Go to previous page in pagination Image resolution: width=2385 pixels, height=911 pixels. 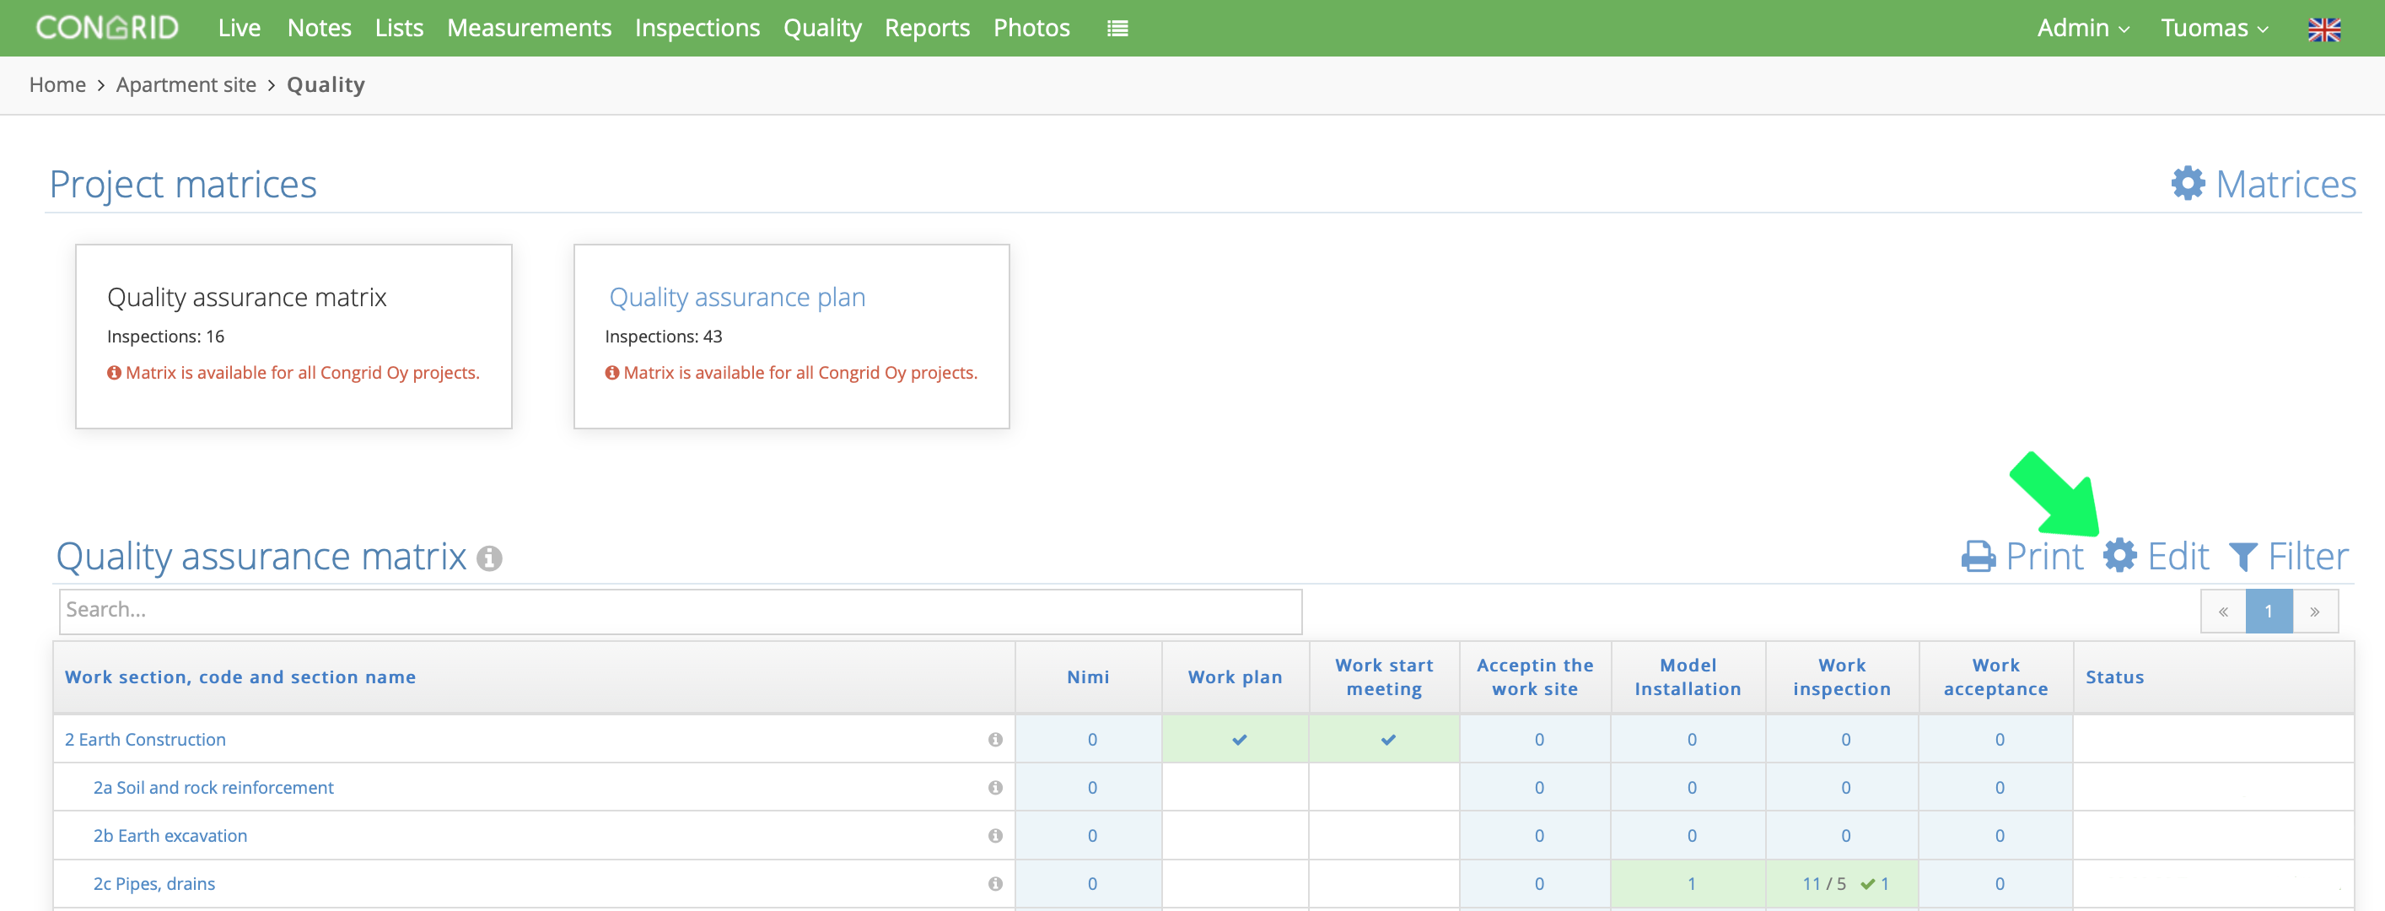click(x=2223, y=611)
